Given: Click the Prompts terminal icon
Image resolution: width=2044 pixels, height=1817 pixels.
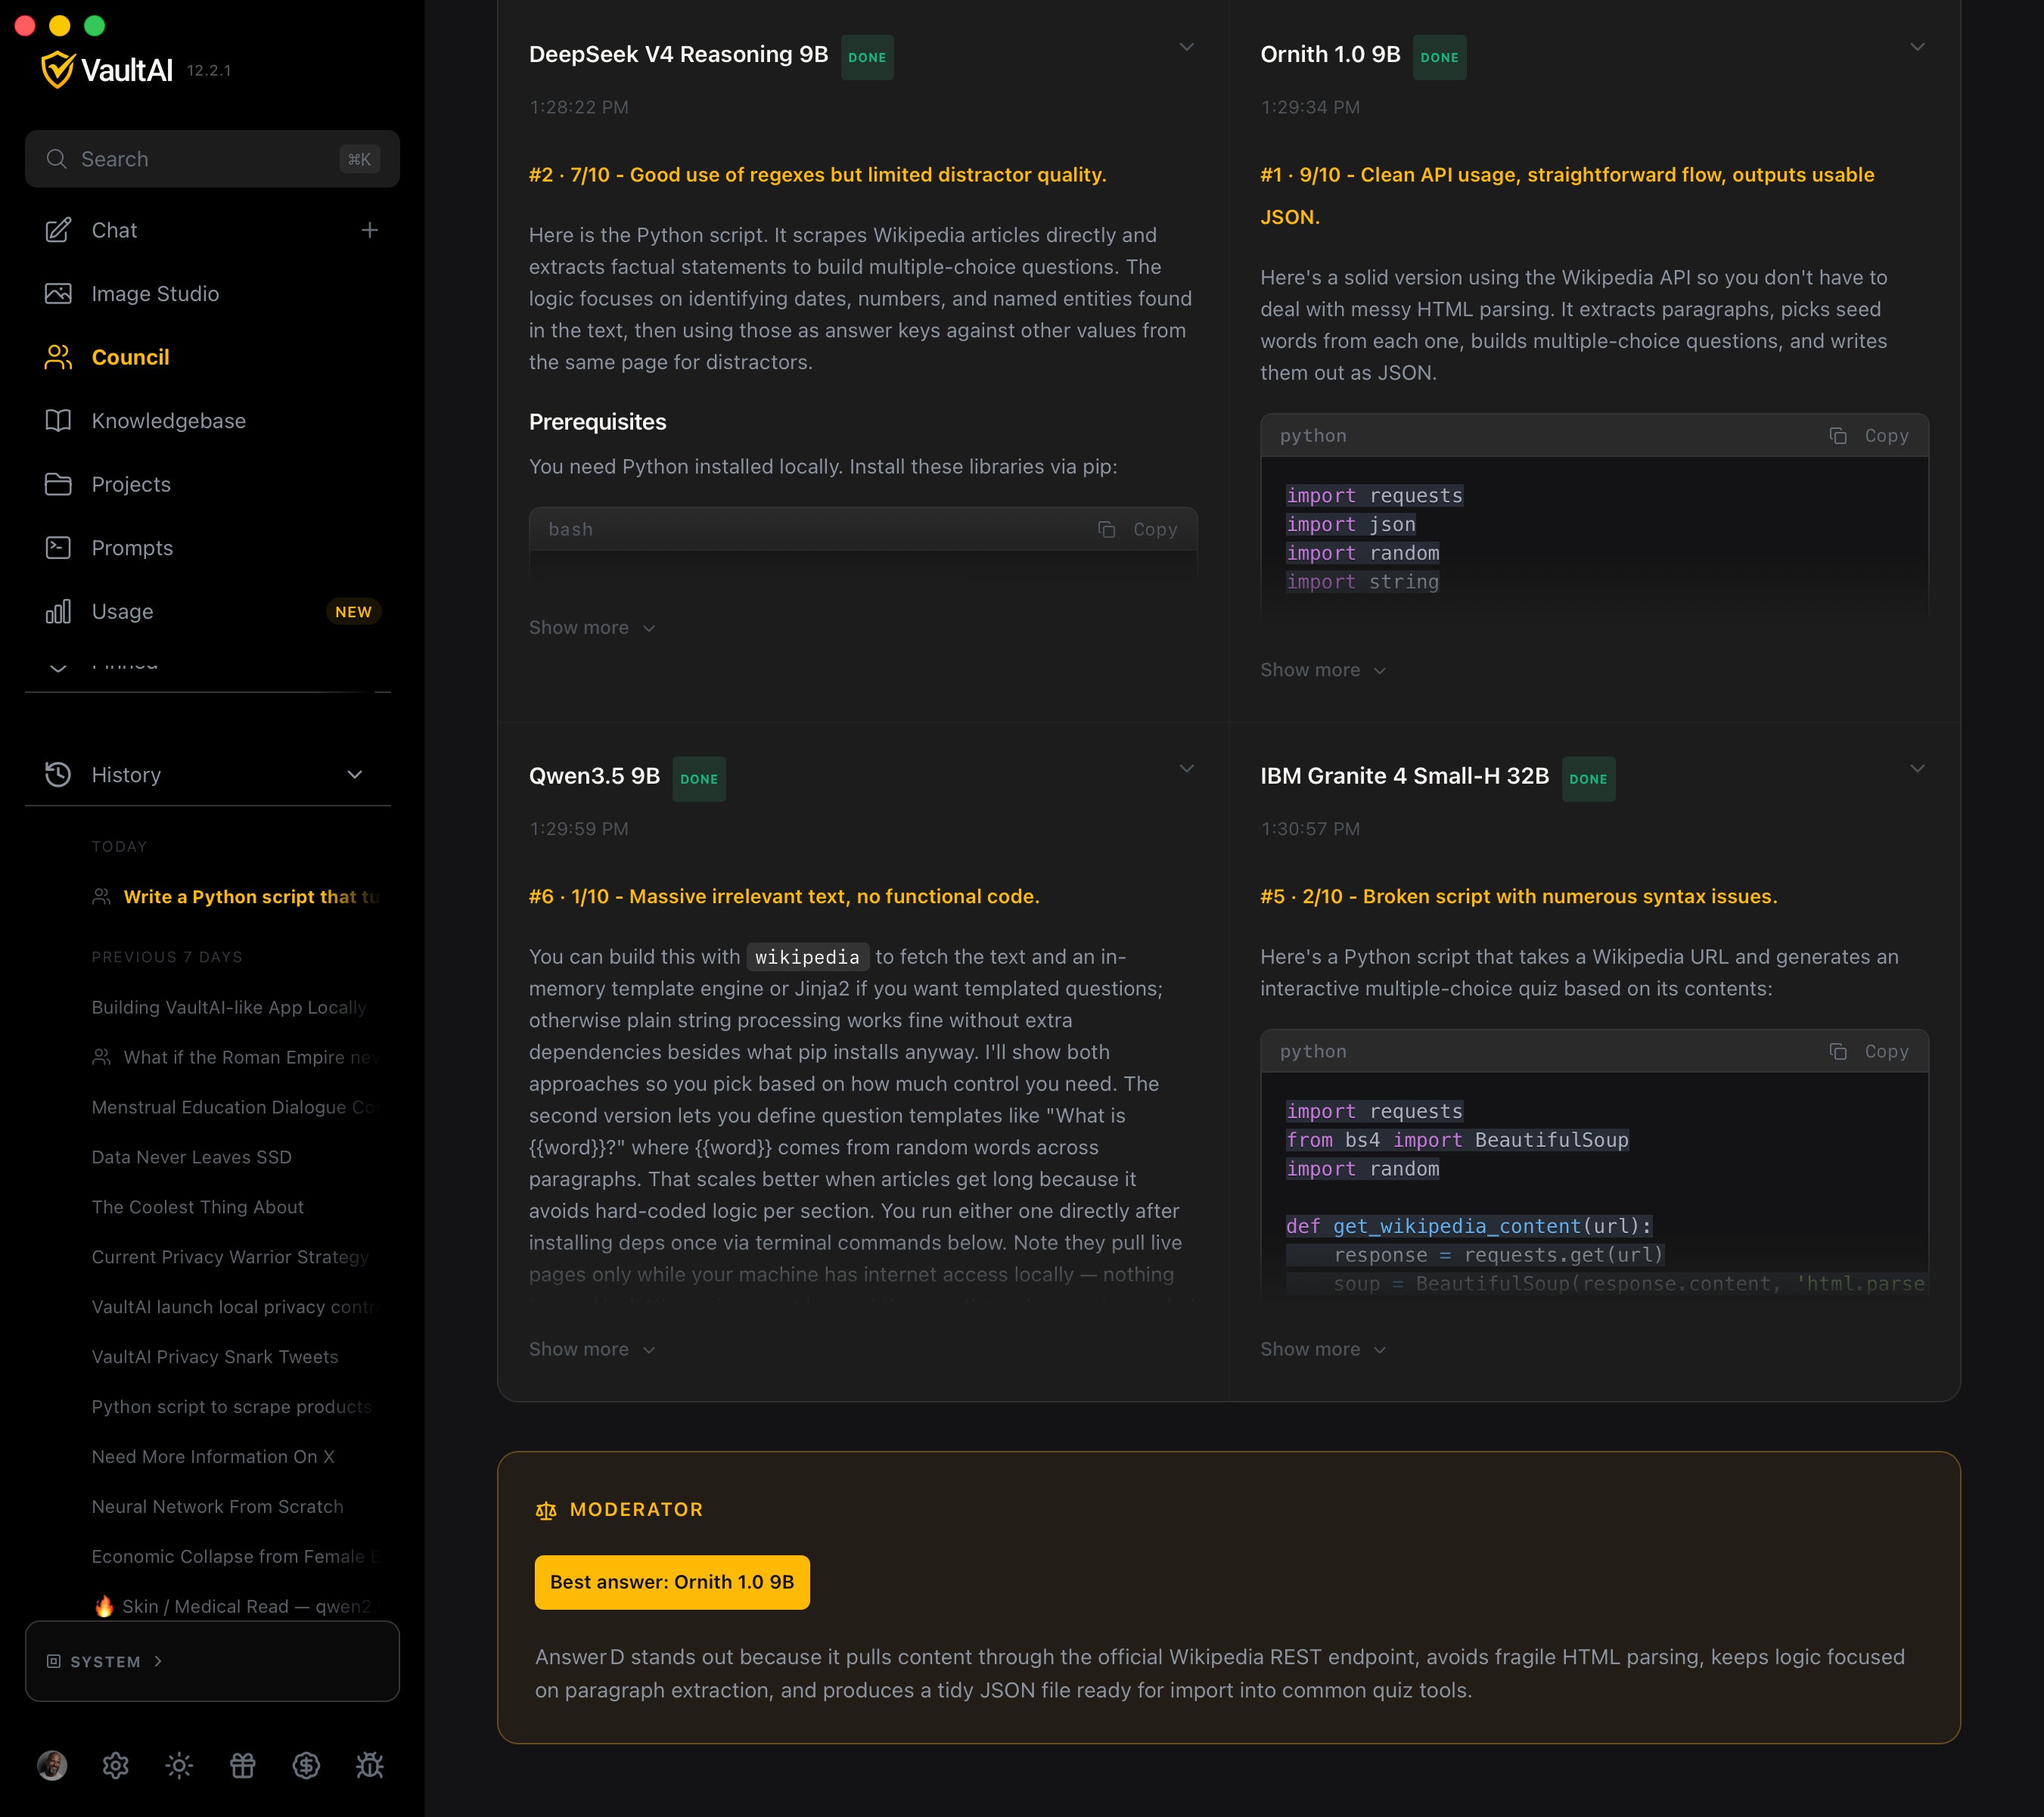Looking at the screenshot, I should point(58,548).
